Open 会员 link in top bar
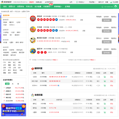The image size is (119, 119). point(71,2)
